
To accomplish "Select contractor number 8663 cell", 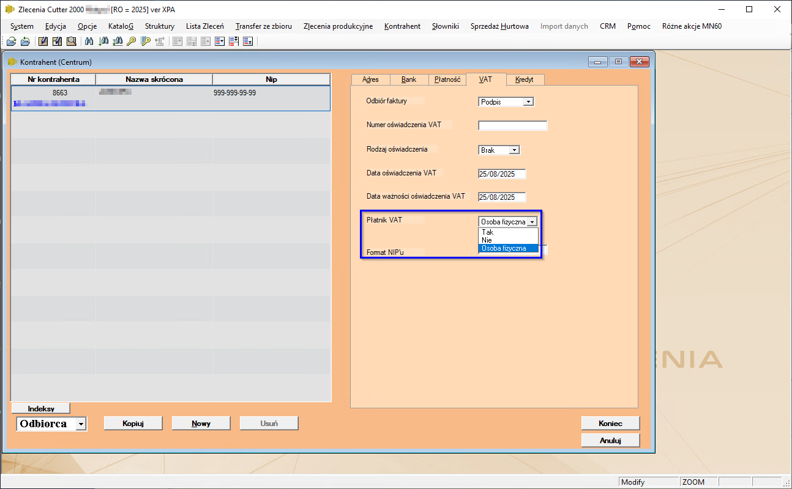I will coord(60,93).
